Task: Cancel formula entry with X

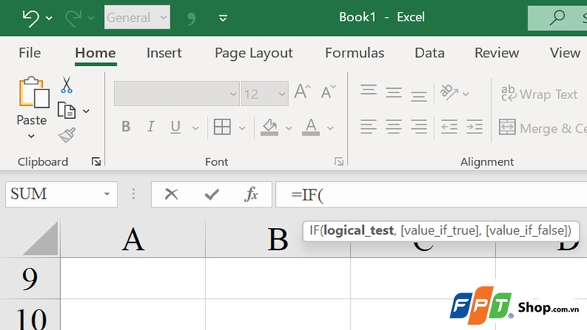Action: click(x=172, y=194)
